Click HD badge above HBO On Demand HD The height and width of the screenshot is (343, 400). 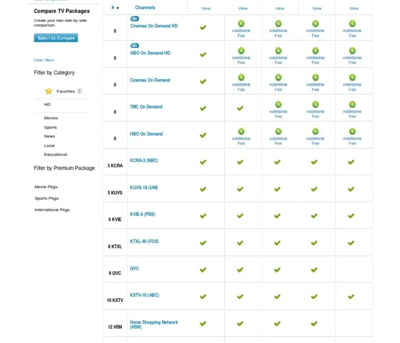(134, 46)
